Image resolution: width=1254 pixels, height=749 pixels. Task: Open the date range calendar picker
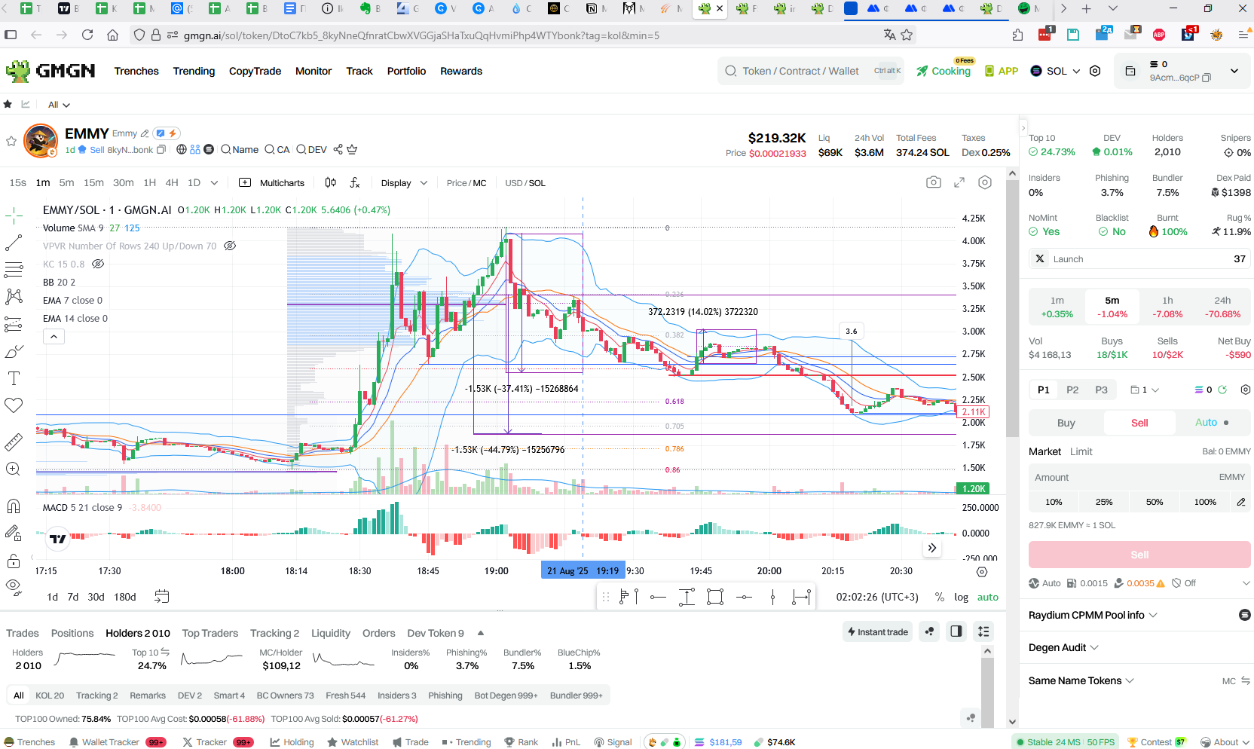pyautogui.click(x=161, y=597)
